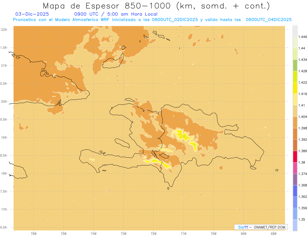Image resolution: width=307 pixels, height=237 pixels.
Task: Click the legend value 1.434
Action: click(303, 60)
